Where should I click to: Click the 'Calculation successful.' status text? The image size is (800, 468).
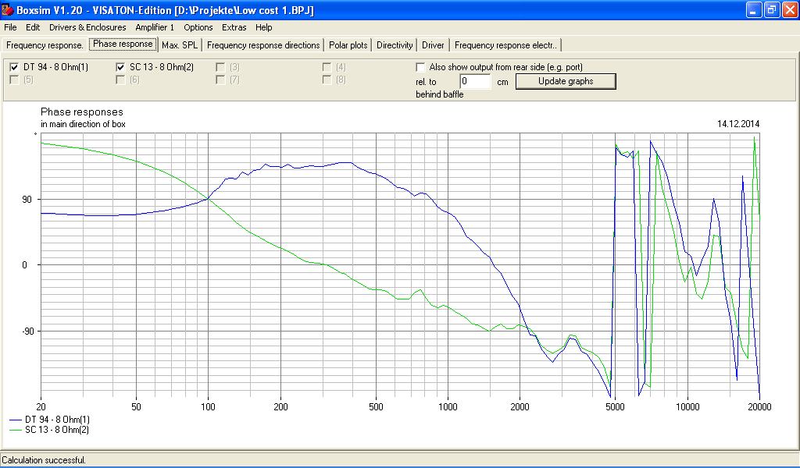44,460
